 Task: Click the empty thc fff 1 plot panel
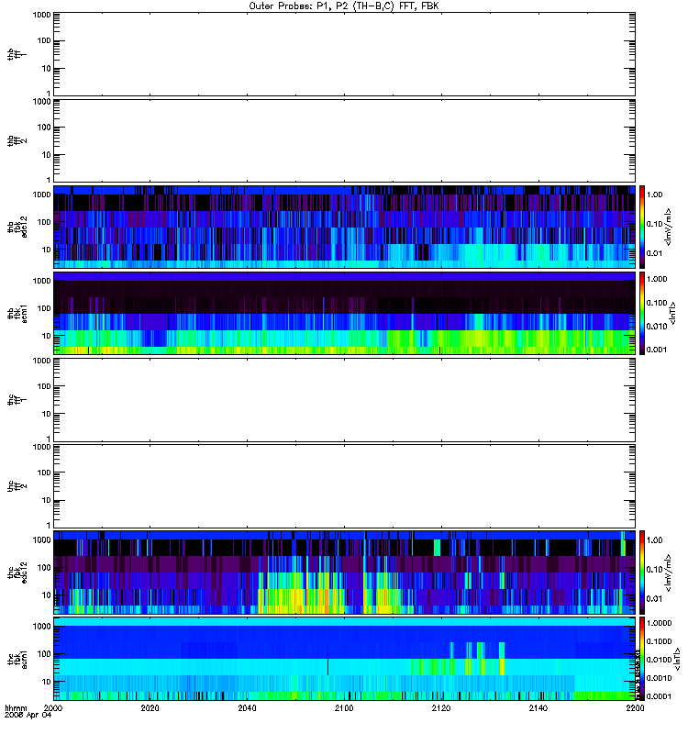[x=344, y=399]
